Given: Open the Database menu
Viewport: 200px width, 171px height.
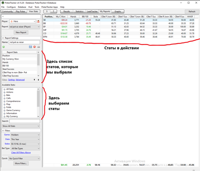Looking at the screenshot, I should [22, 7].
